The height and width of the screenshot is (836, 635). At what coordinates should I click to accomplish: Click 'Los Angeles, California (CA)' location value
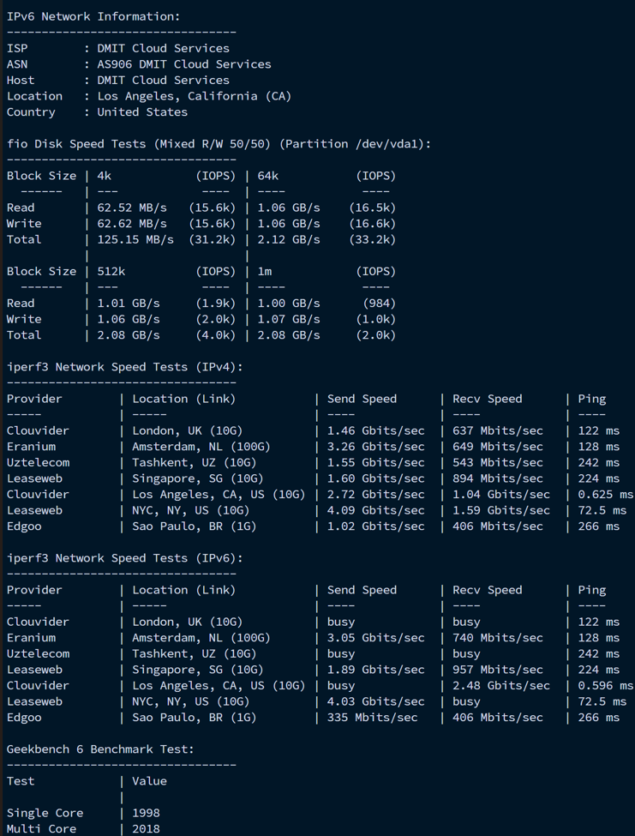195,97
